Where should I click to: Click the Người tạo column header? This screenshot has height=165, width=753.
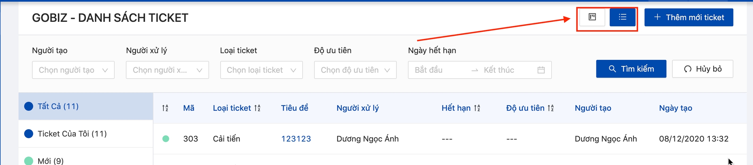(593, 108)
